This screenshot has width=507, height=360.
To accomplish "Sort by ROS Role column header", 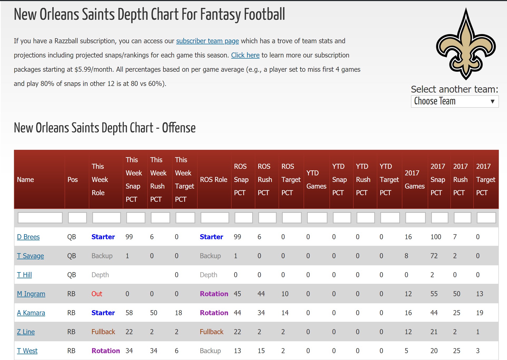I will tap(213, 180).
